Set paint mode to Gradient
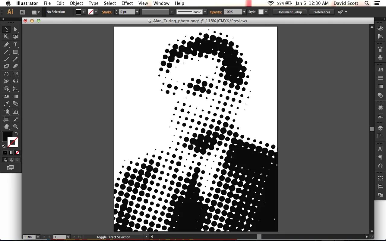 click(11, 153)
